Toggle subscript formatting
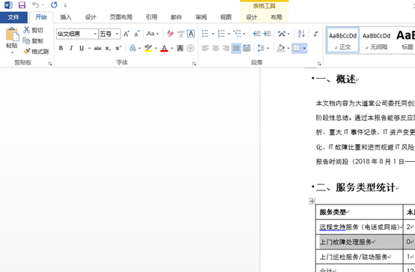This screenshot has width=415, height=272. tap(108, 49)
